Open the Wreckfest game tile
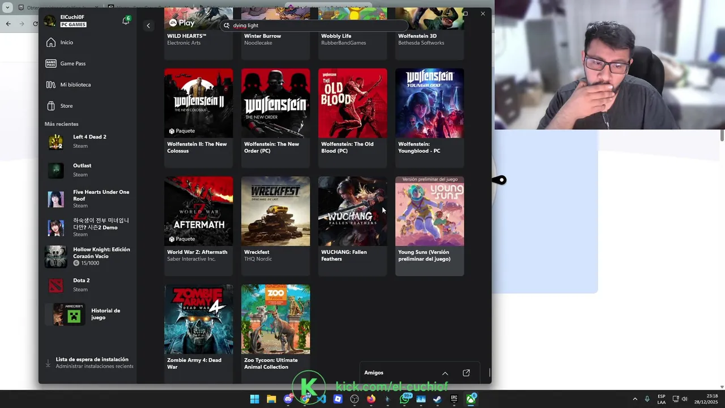This screenshot has width=725, height=408. (x=275, y=226)
